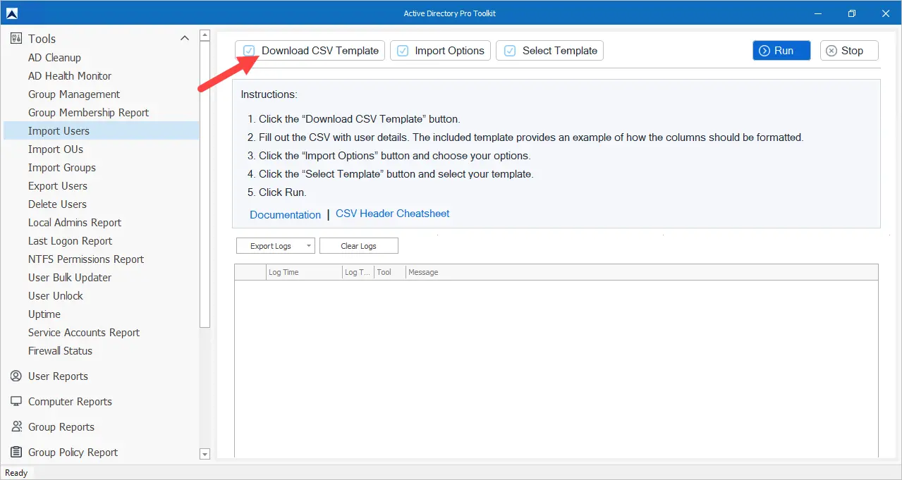Click the arrow icon inside Run button
The height and width of the screenshot is (480, 902).
point(764,51)
